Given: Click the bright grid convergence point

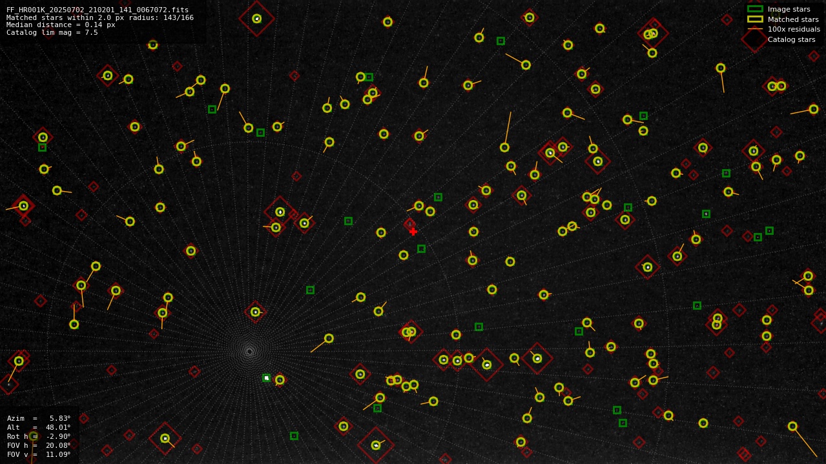Looking at the screenshot, I should click(x=249, y=351).
